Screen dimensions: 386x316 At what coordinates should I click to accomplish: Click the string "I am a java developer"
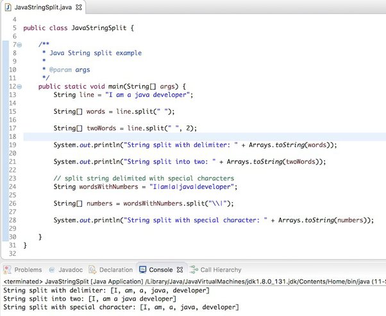tap(147, 95)
